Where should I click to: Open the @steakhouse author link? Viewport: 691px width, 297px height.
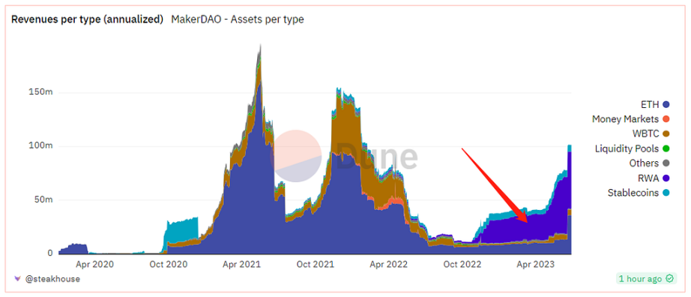(52, 279)
